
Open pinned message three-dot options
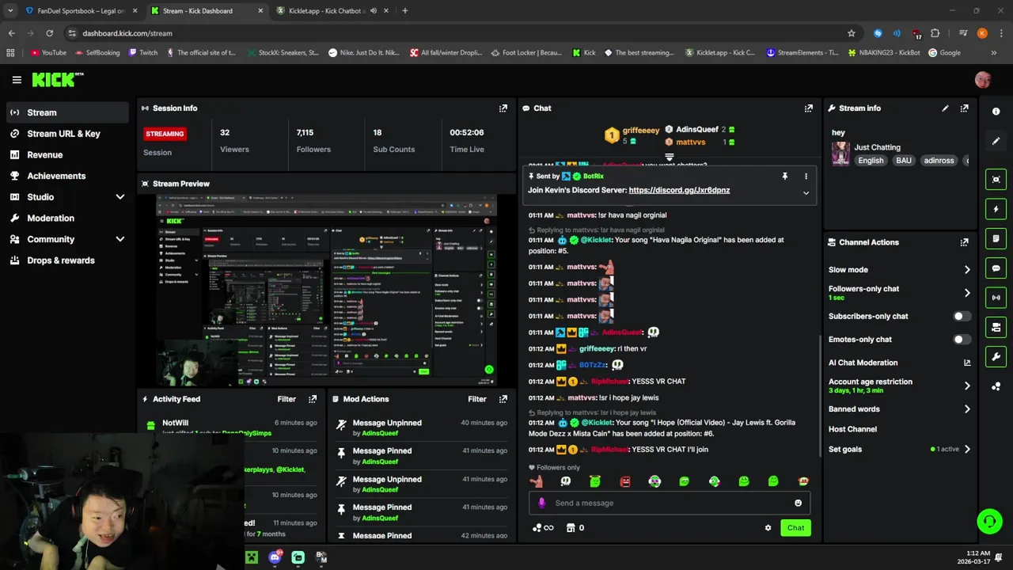(806, 177)
